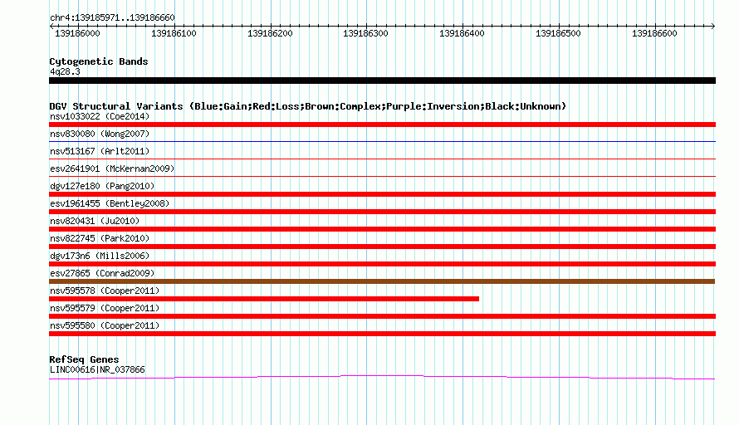The width and height of the screenshot is (739, 425).
Task: Click the thin blue gain line under nsv830080
Action: 382,141
